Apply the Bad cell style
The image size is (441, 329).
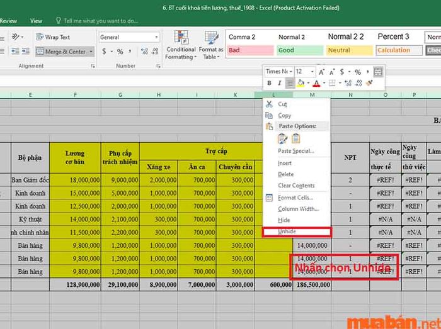tap(250, 50)
